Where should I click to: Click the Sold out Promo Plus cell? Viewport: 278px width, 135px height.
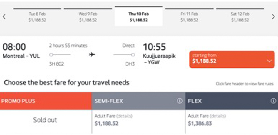point(45,120)
